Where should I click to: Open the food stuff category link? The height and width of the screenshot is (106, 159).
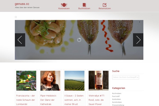116,96
